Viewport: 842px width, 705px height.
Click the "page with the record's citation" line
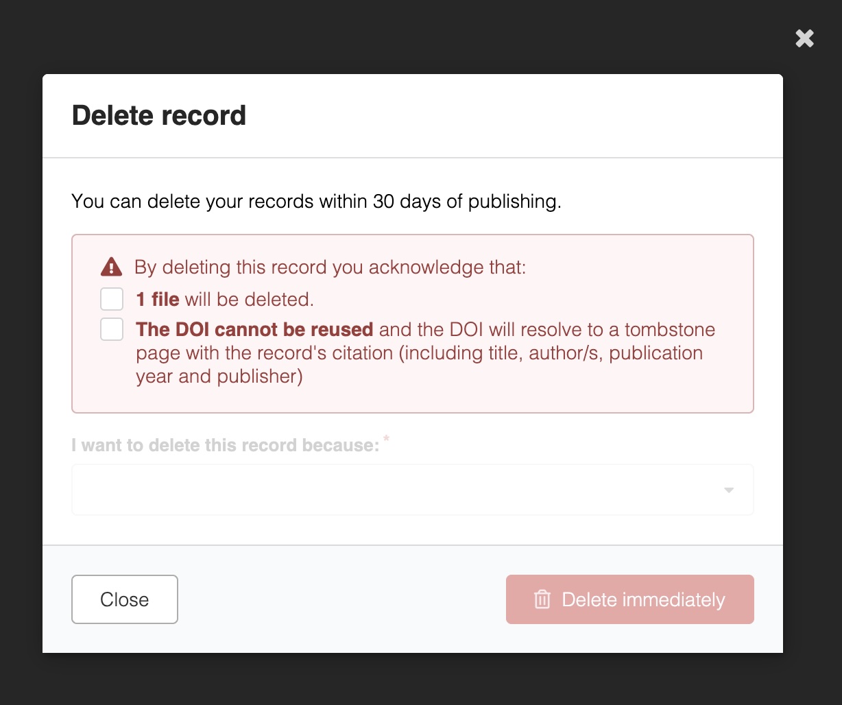[x=419, y=353]
